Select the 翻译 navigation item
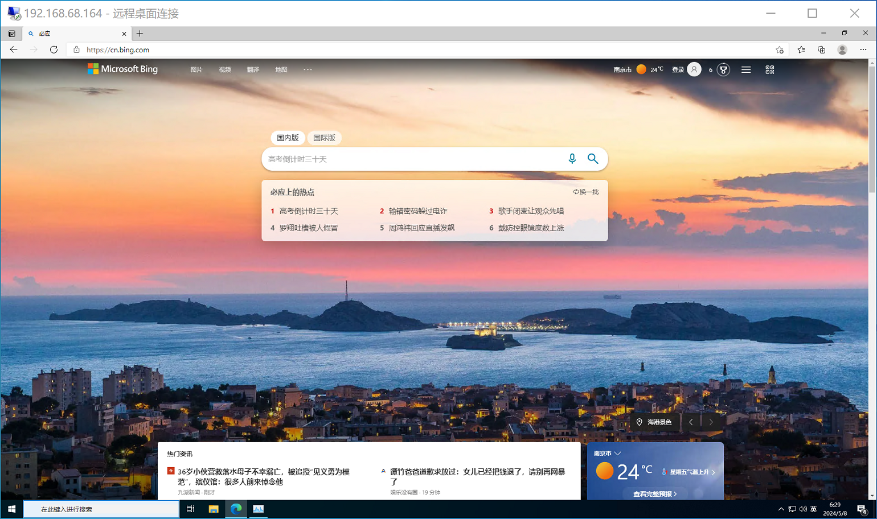The image size is (877, 519). click(252, 69)
